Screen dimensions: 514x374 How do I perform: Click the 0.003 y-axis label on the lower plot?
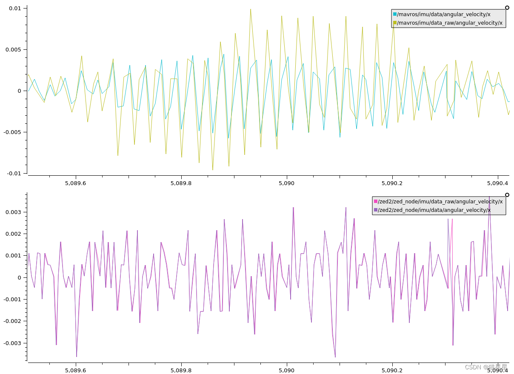(x=13, y=212)
